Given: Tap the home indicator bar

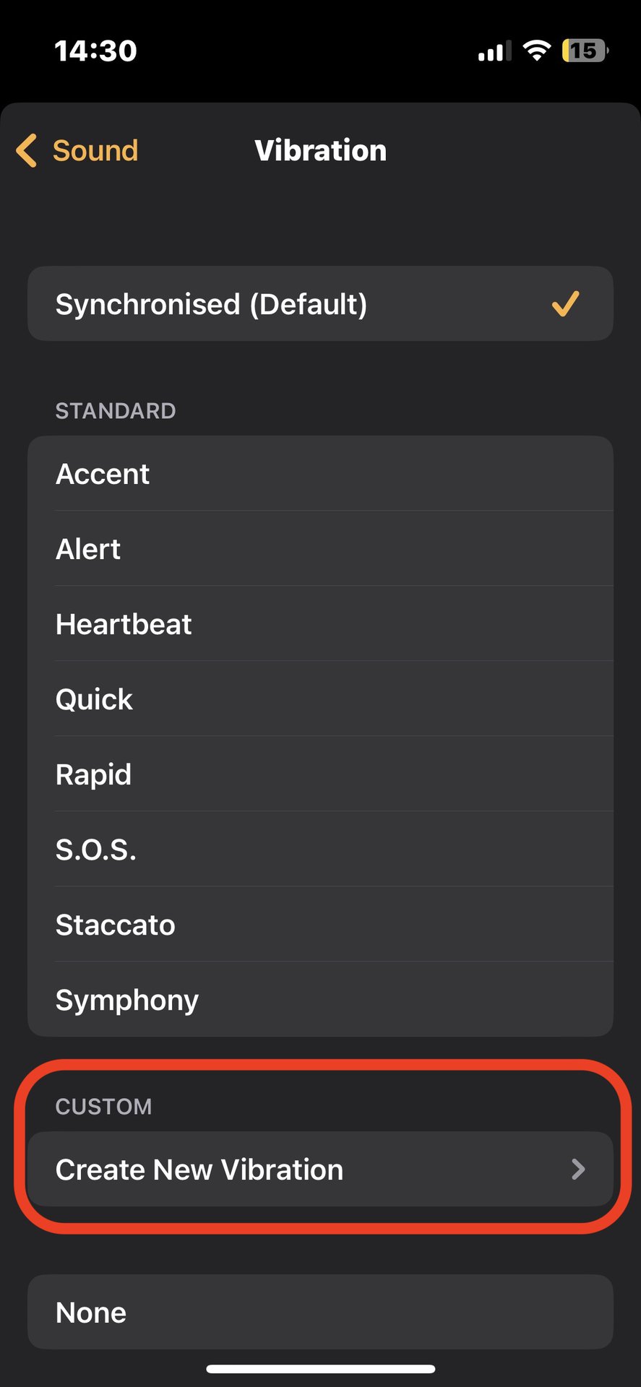Looking at the screenshot, I should (x=320, y=1369).
